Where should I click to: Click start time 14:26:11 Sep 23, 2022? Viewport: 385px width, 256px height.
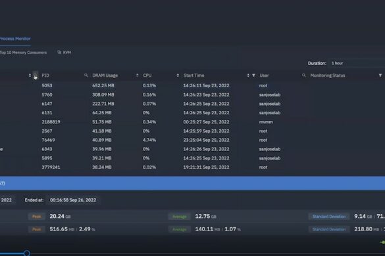[206, 85]
